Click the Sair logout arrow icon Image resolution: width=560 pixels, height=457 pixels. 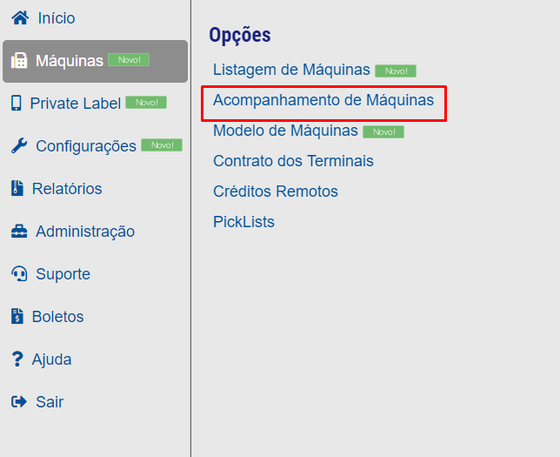coord(19,401)
